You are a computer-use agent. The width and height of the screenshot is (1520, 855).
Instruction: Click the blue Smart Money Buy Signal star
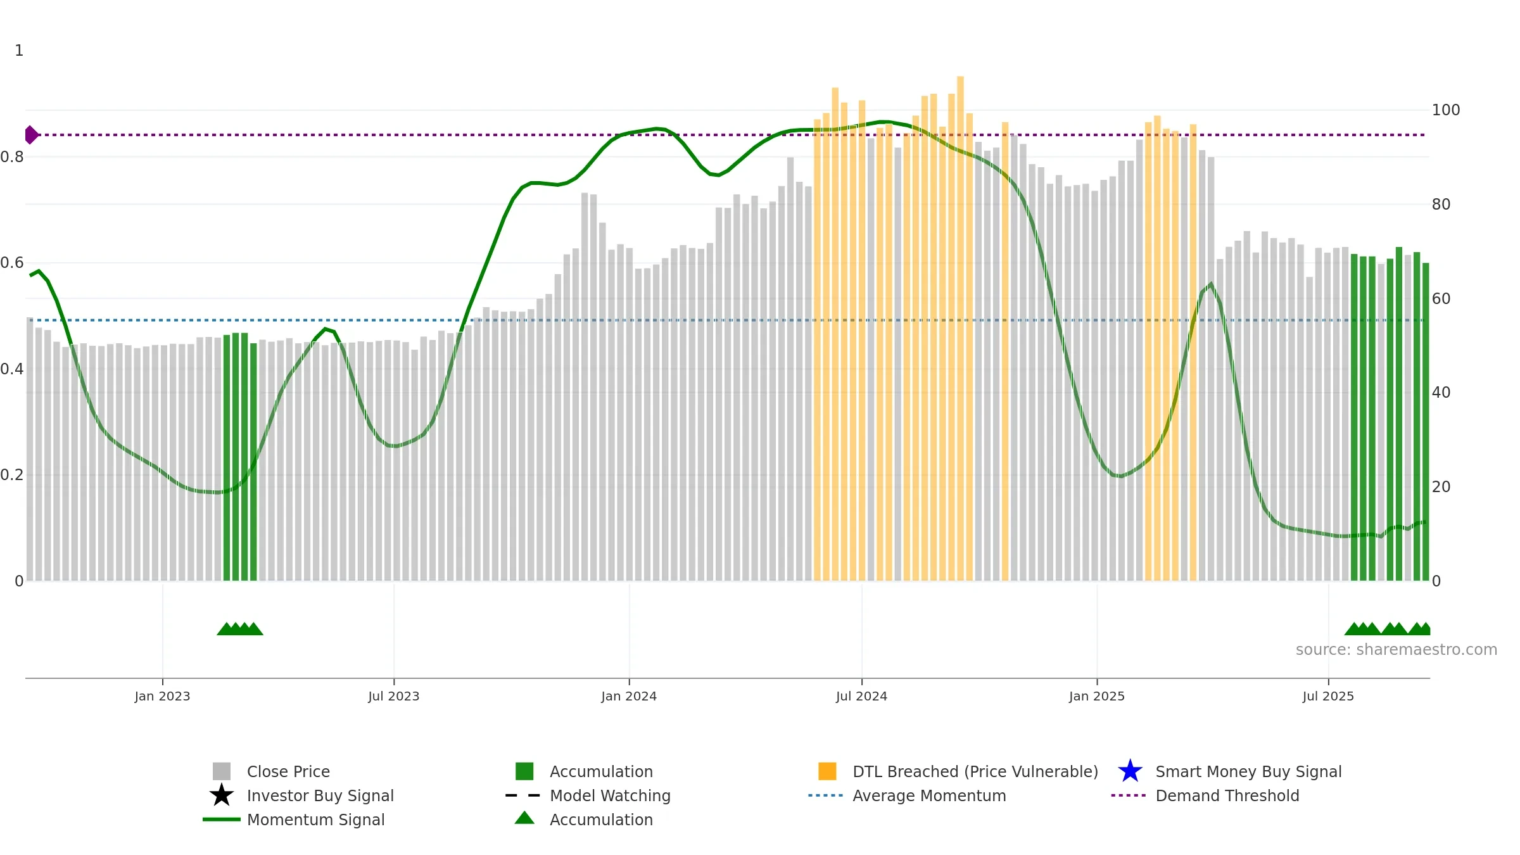click(1130, 771)
